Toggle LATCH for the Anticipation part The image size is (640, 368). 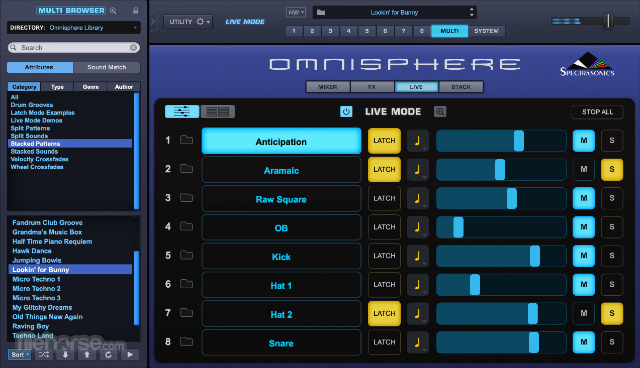(384, 141)
